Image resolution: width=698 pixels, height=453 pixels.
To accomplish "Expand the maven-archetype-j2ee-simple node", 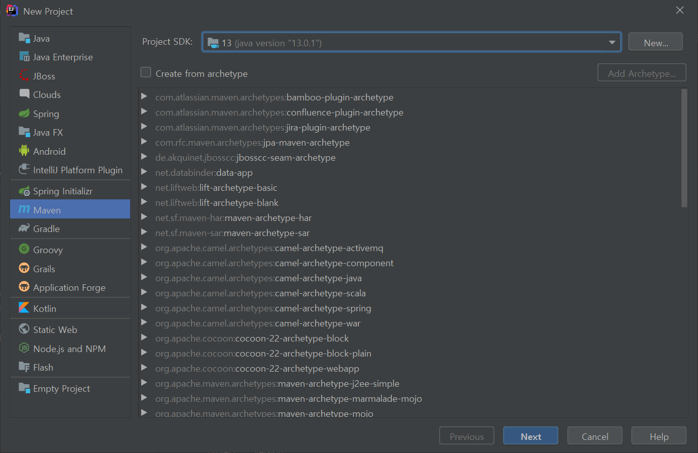I will coord(144,382).
